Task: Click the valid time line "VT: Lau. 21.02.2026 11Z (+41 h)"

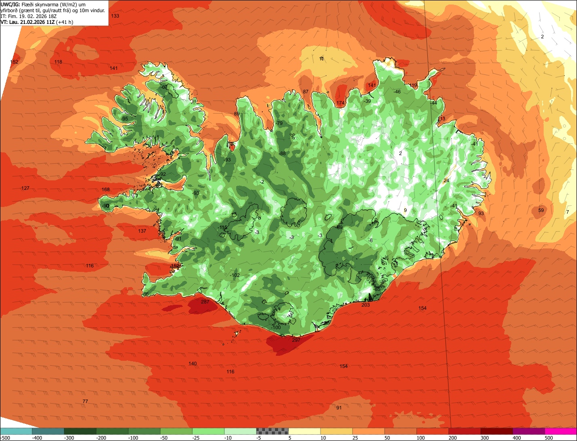Action: [x=37, y=22]
